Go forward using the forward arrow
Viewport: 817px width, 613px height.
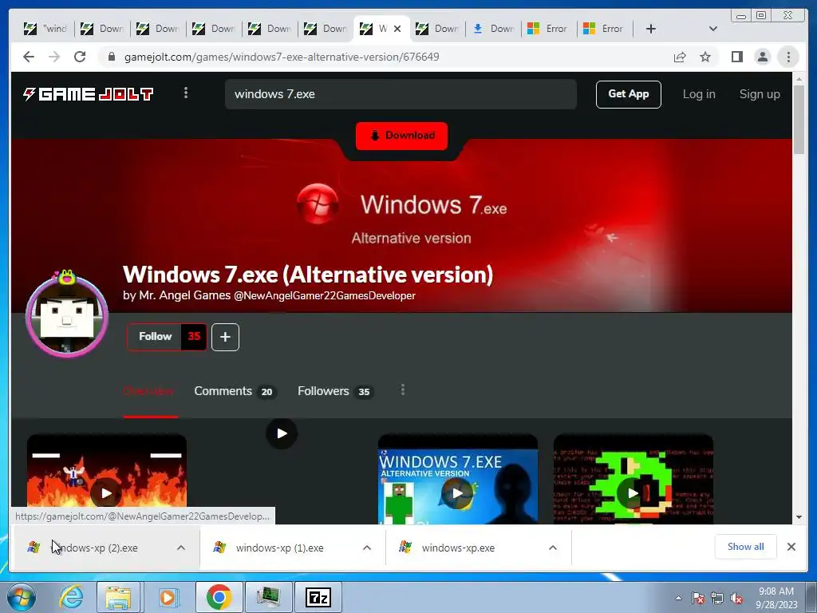point(54,57)
